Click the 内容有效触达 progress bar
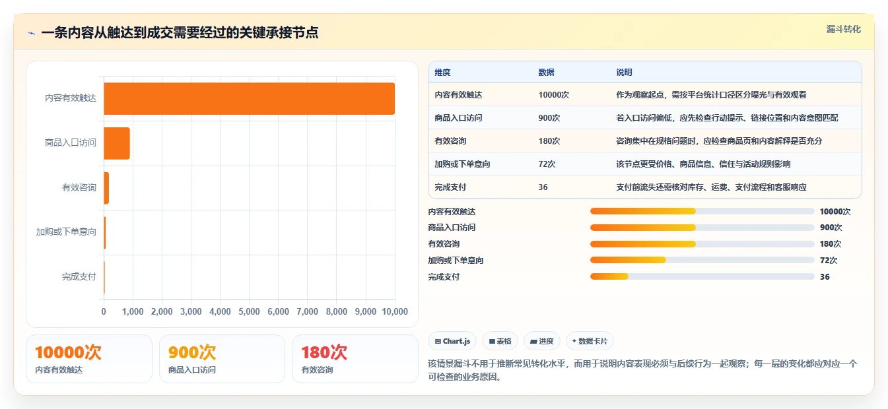Image resolution: width=888 pixels, height=409 pixels. (x=702, y=211)
